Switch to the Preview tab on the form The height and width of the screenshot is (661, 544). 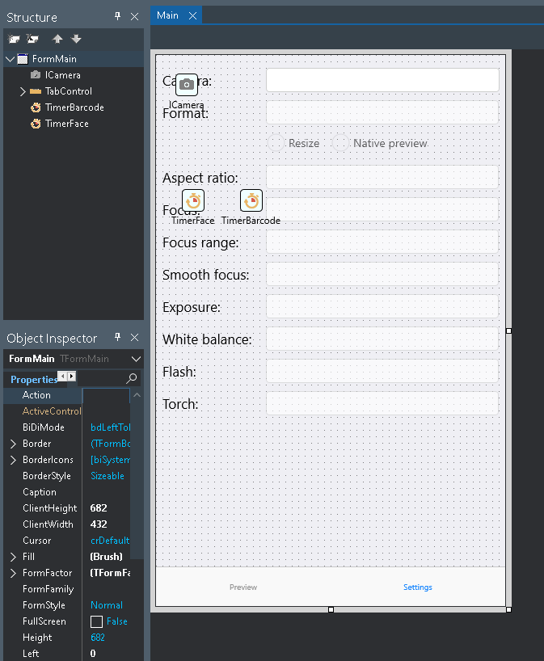click(243, 587)
